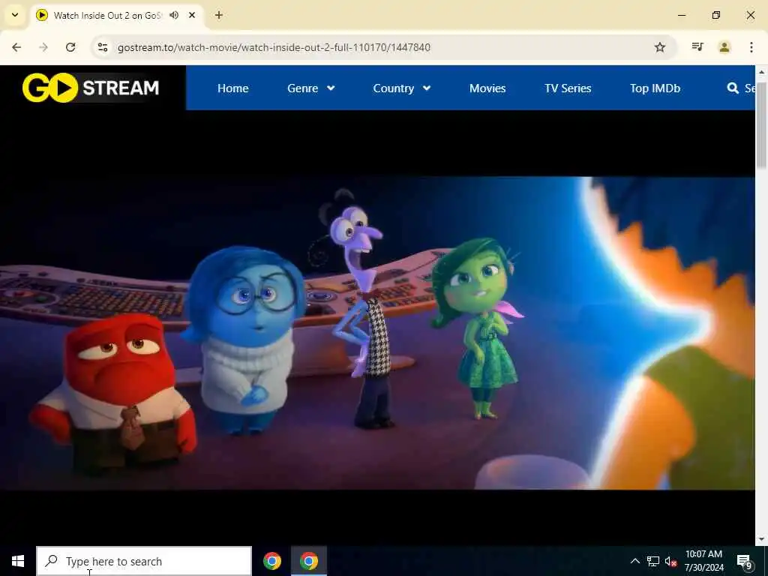Open the media control icon

click(697, 47)
